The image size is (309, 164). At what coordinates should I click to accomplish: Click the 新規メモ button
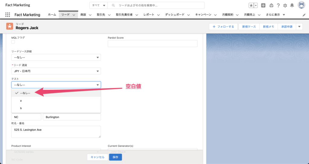point(269,27)
